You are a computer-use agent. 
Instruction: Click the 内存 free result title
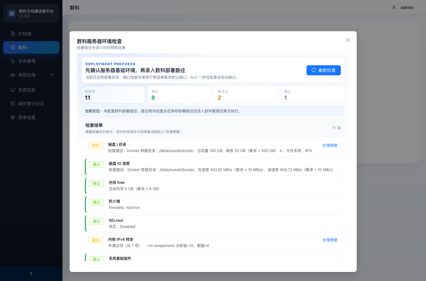[117, 183]
